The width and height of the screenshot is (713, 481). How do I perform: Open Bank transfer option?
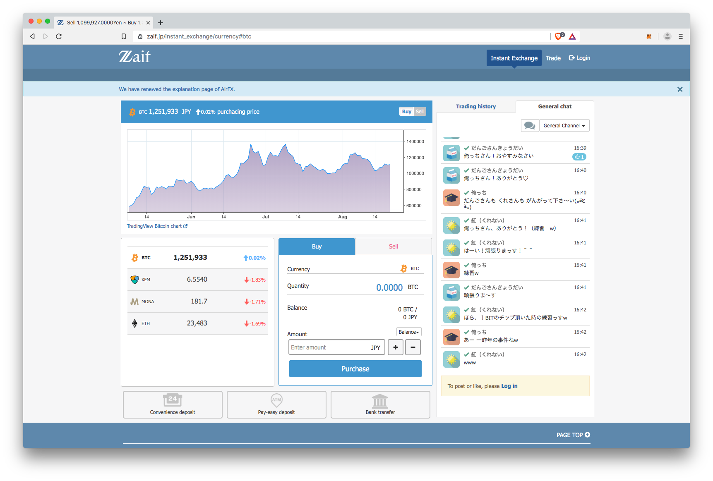[380, 404]
